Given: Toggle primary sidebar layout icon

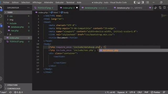Looking at the screenshot, I should pyautogui.click(x=135, y=2).
